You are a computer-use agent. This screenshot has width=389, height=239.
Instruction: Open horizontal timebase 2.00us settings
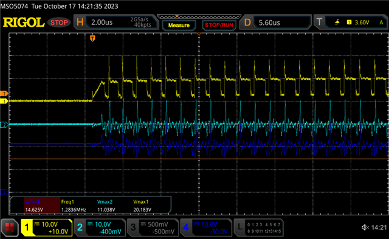pyautogui.click(x=121, y=23)
